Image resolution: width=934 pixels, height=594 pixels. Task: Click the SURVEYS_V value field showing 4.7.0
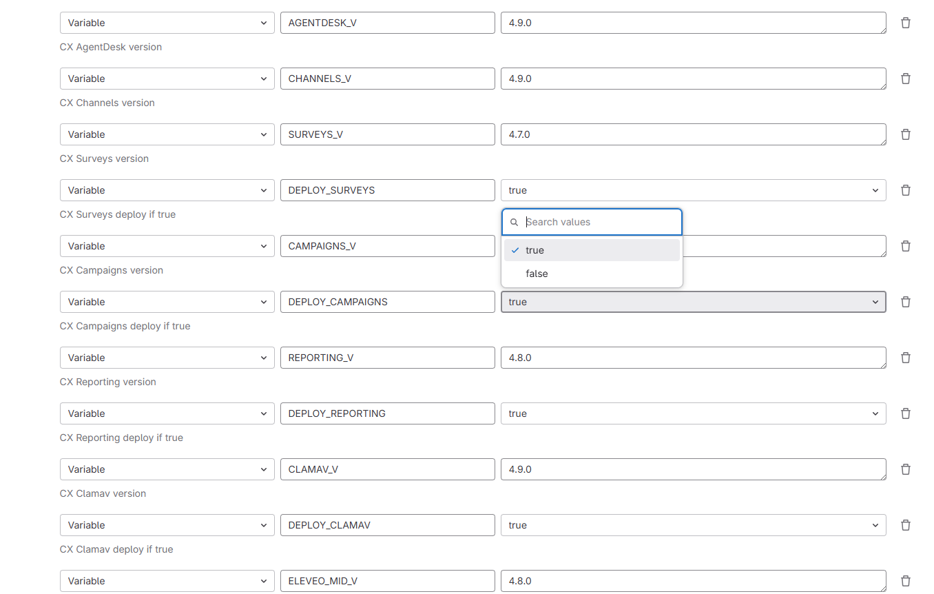point(693,134)
